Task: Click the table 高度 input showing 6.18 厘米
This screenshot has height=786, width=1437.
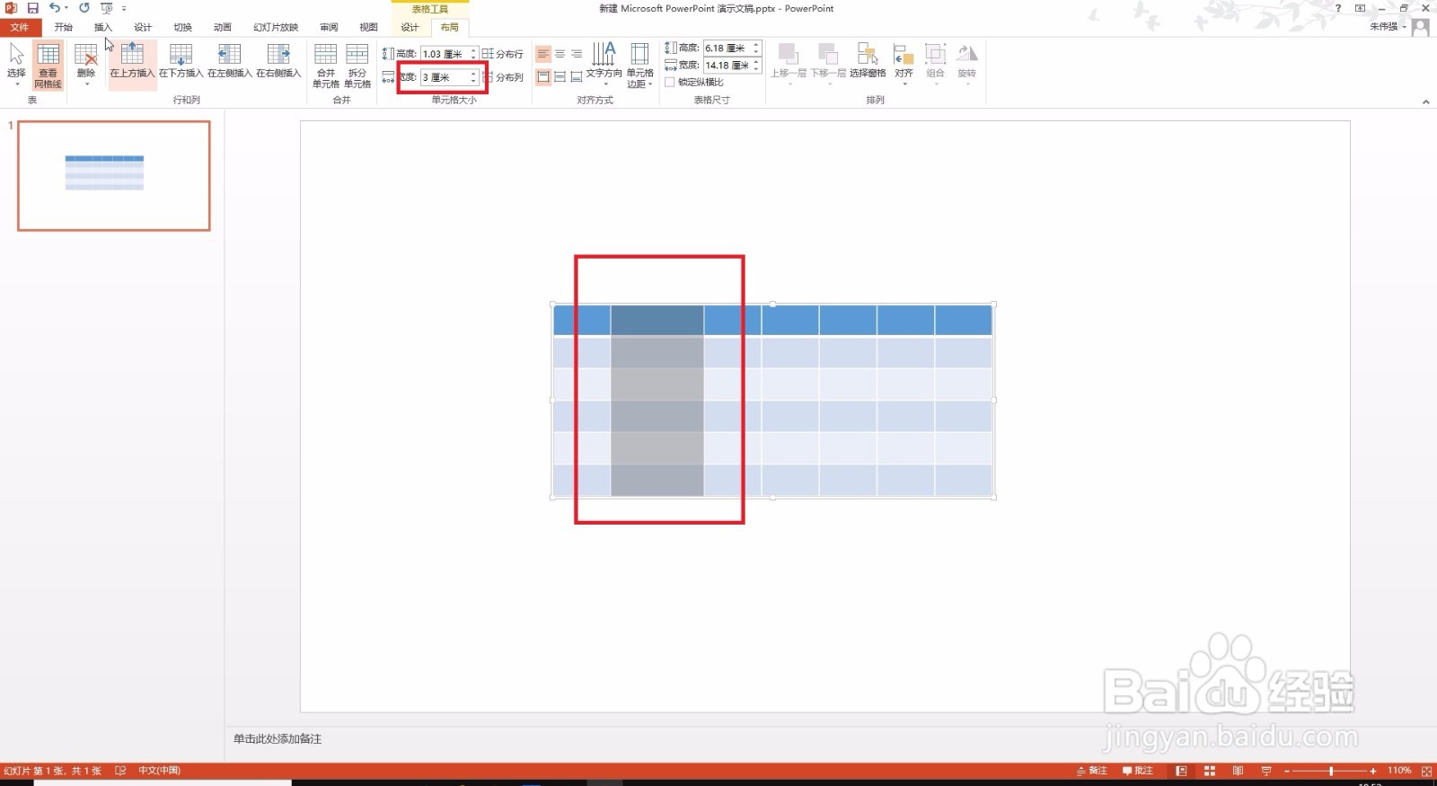Action: [727, 48]
